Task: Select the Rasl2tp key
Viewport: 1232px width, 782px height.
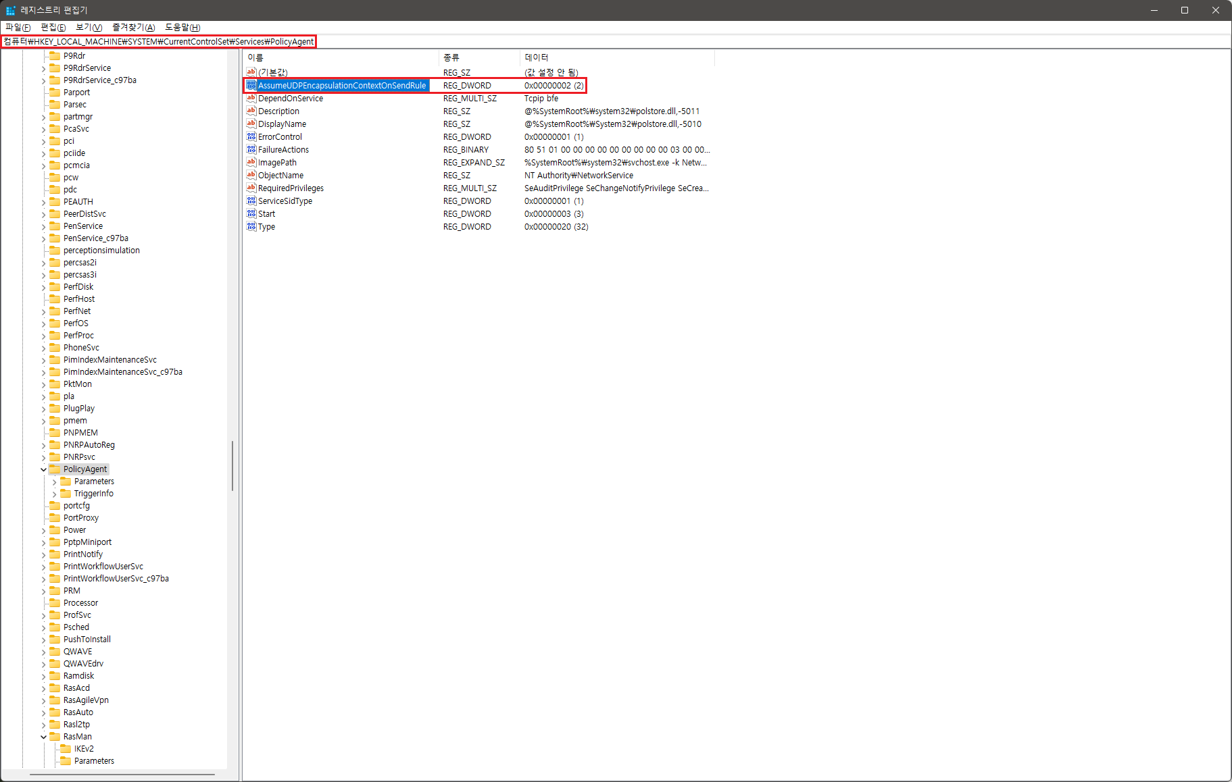Action: (76, 724)
